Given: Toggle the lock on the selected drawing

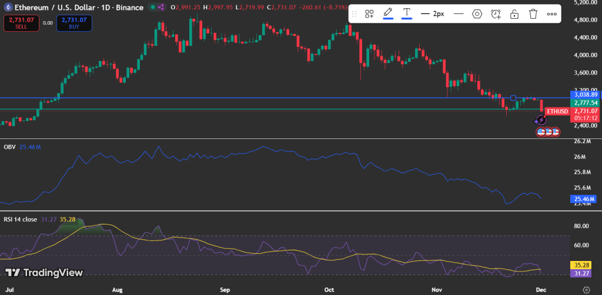Looking at the screenshot, I should pos(514,14).
